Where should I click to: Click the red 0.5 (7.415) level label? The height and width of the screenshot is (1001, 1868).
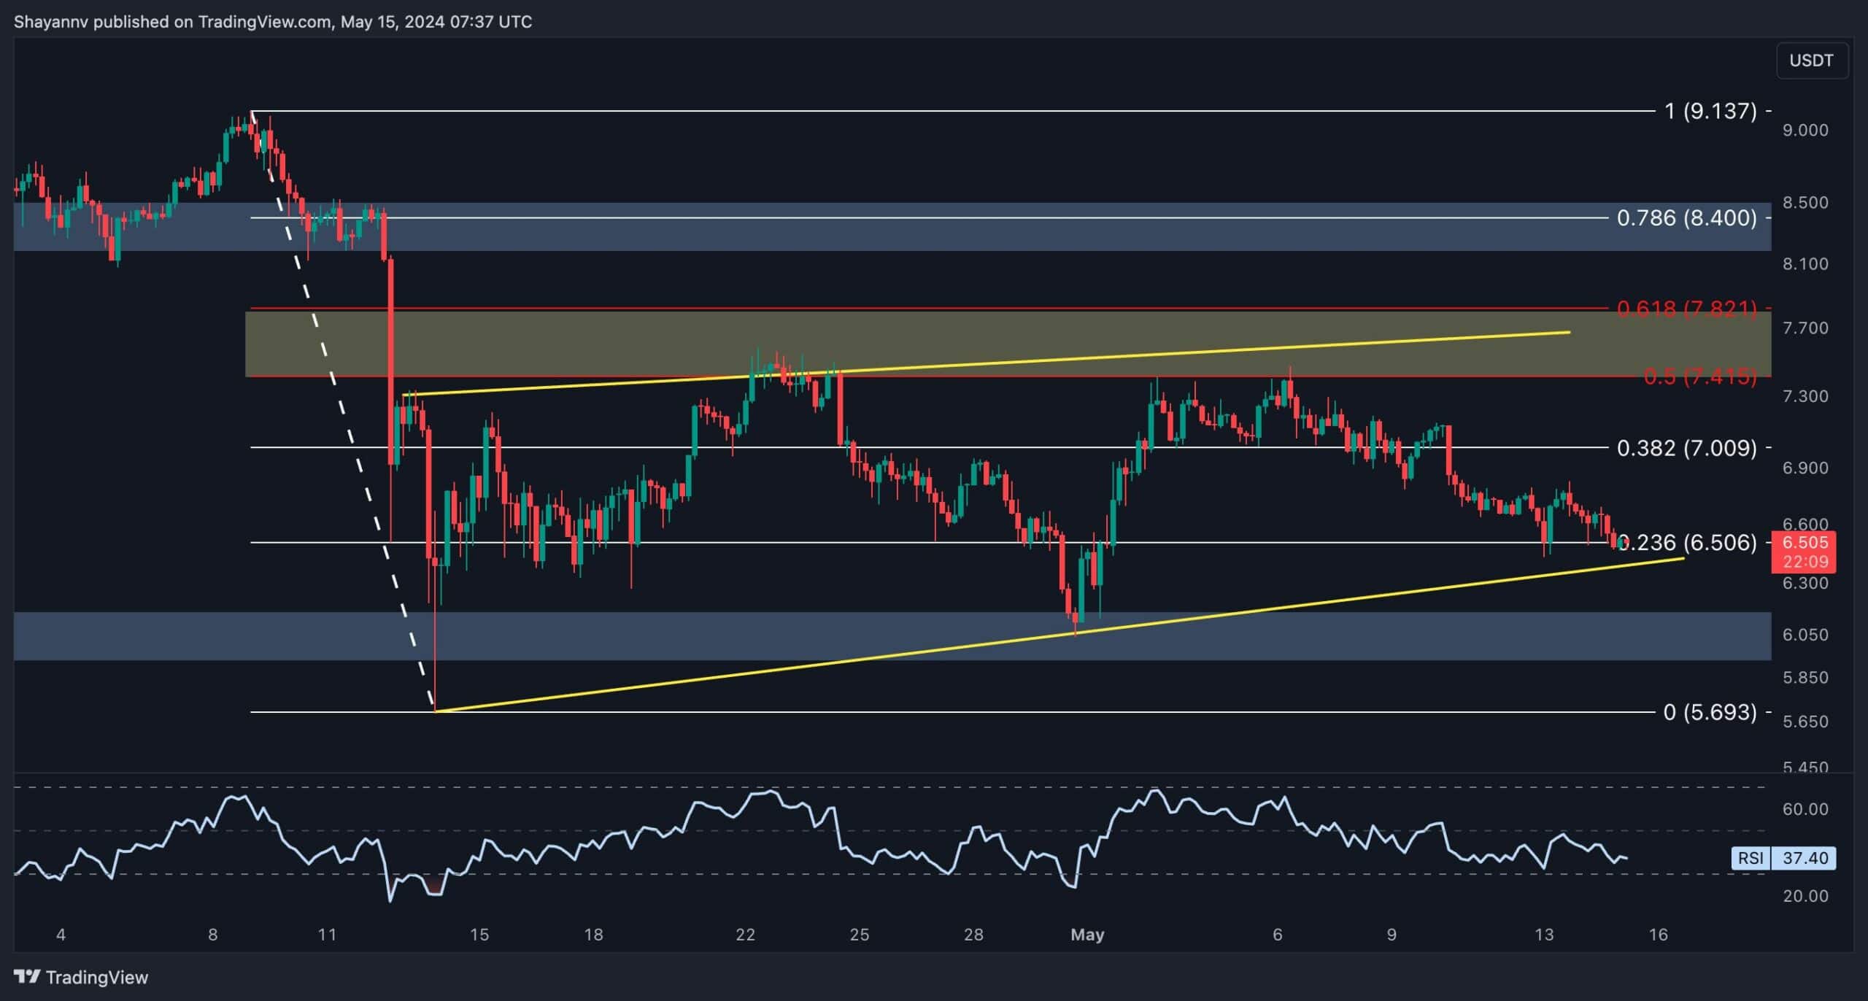[1699, 376]
